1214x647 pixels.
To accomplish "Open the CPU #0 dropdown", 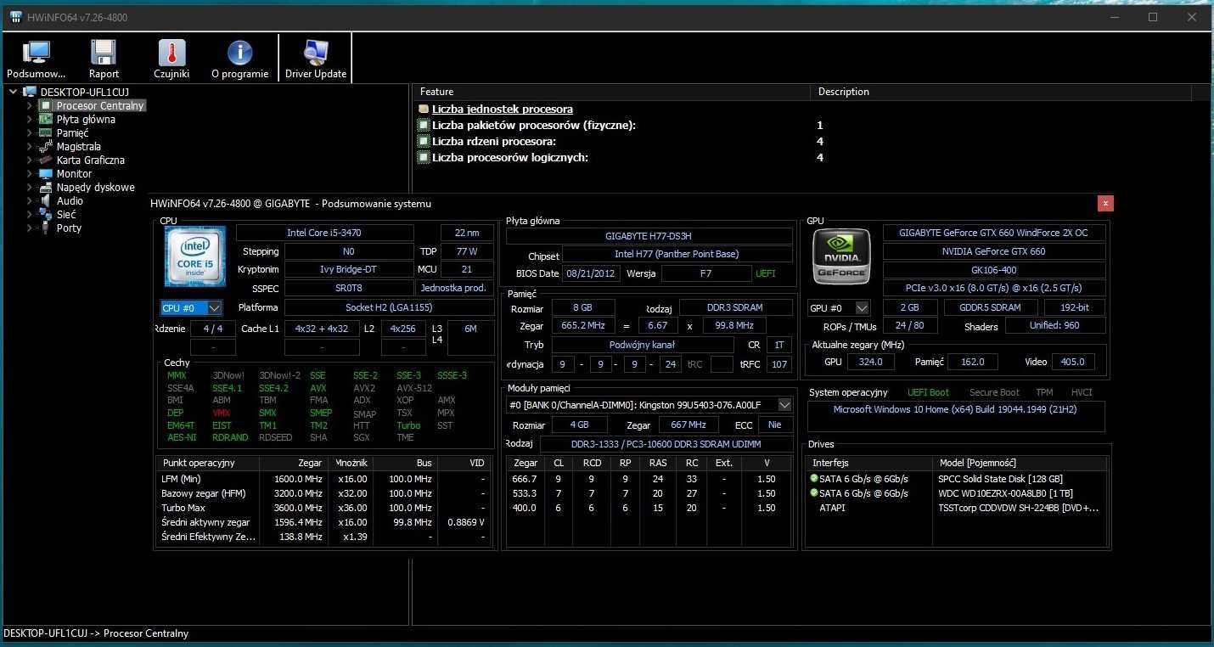I will (x=192, y=307).
